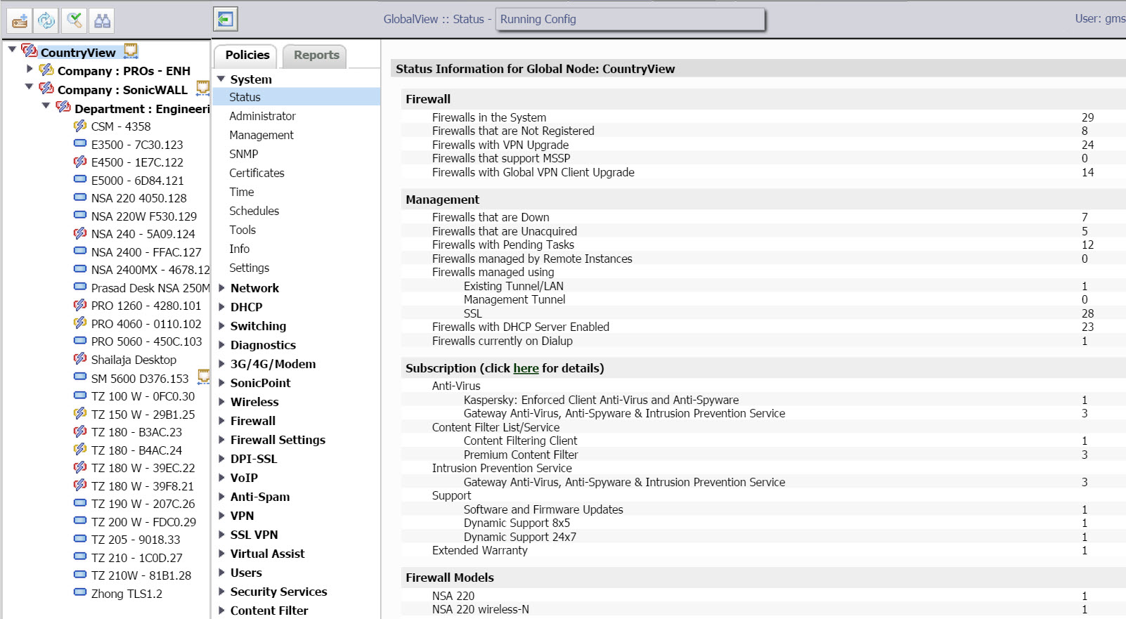Expand the Security Services section
Screen dimensions: 1126x619
pyautogui.click(x=221, y=591)
